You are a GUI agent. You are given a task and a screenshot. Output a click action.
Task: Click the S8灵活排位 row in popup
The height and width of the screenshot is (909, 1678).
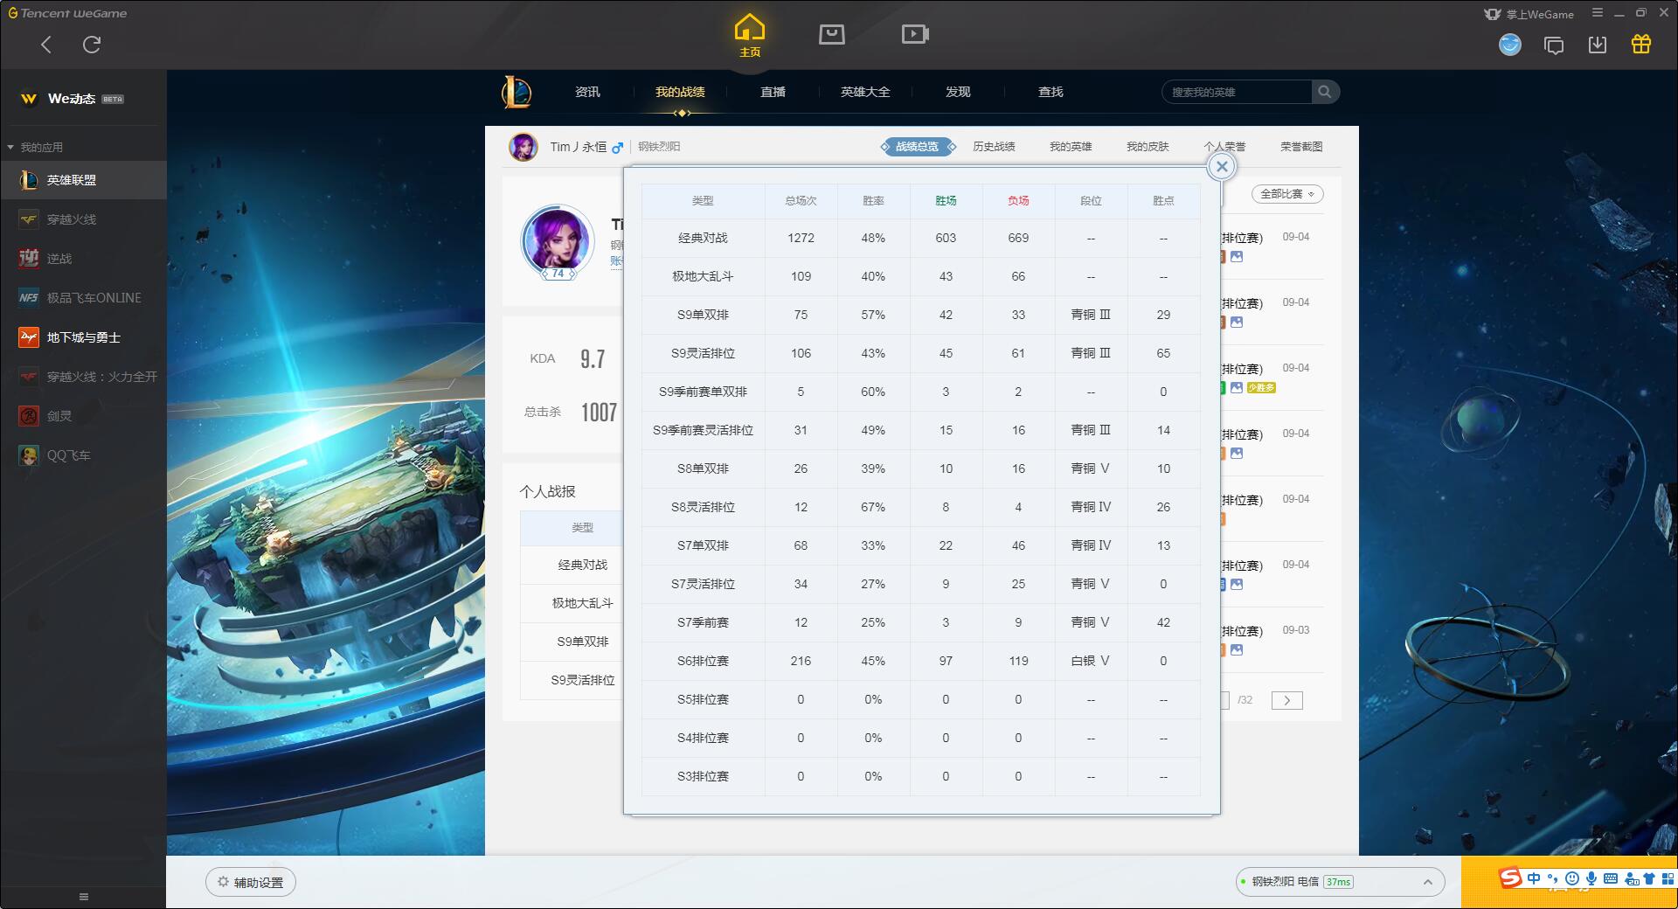(921, 507)
